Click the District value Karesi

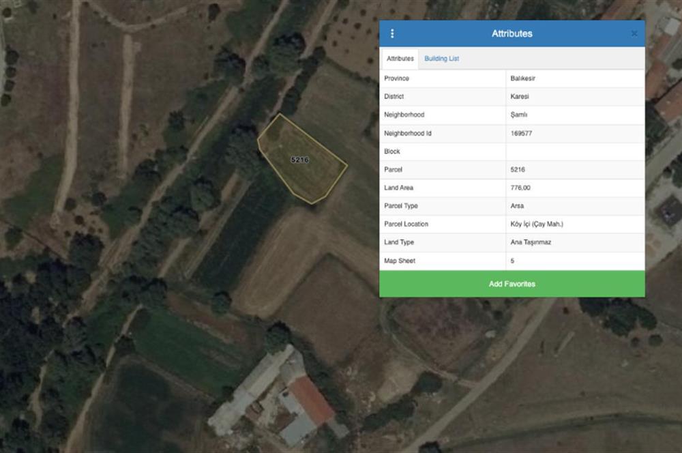(520, 97)
